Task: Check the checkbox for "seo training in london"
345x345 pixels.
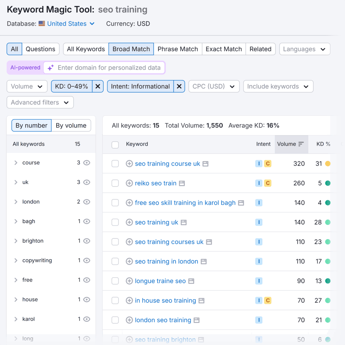Action: 115,261
